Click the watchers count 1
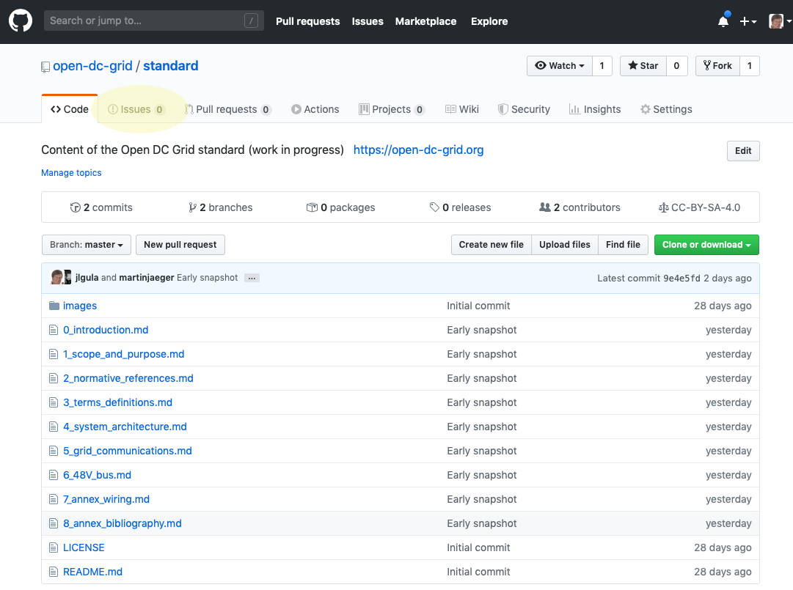This screenshot has height=590, width=793. [602, 66]
